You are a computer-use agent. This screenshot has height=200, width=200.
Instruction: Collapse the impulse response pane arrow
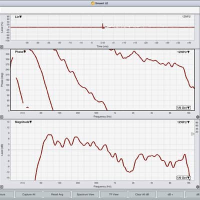click(1, 47)
